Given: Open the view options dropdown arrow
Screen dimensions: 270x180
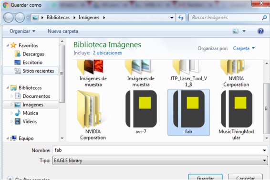Looking at the screenshot, I should click(244, 31).
